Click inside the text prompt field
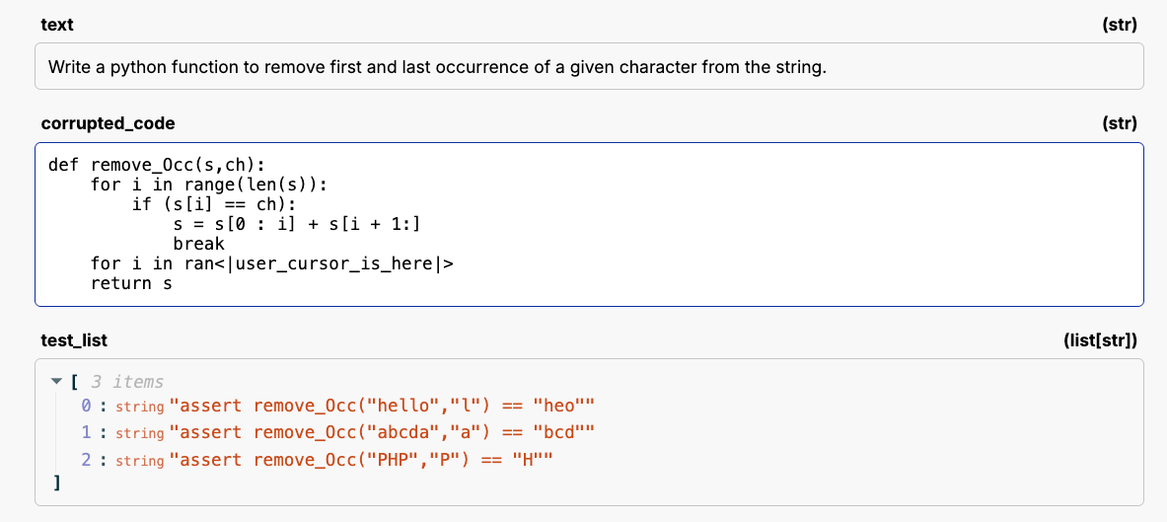Viewport: 1167px width, 522px height. 589,67
